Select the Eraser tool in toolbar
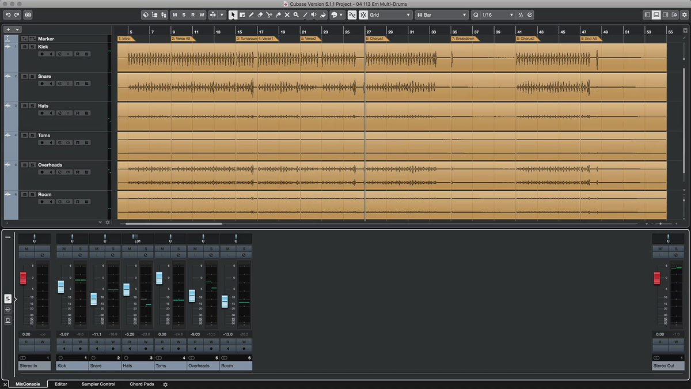Image resolution: width=691 pixels, height=389 pixels. click(260, 15)
